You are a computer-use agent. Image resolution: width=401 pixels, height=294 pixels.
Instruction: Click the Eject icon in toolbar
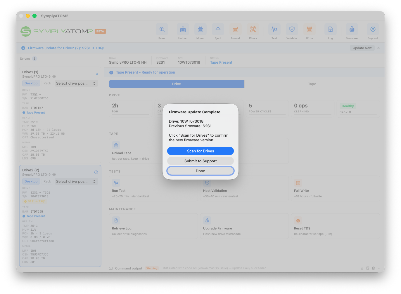pos(218,29)
